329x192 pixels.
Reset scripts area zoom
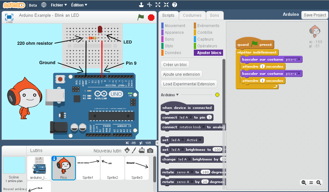[x=311, y=183]
